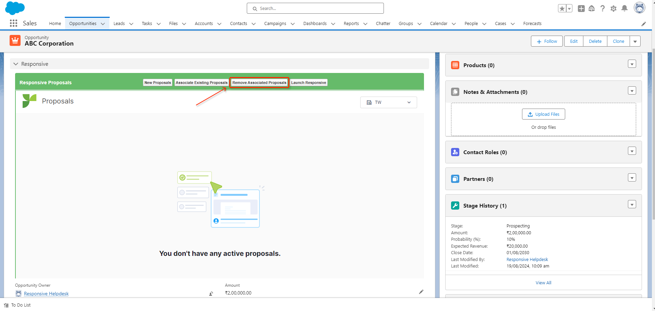
Task: Click View All in Stage History
Action: click(543, 283)
